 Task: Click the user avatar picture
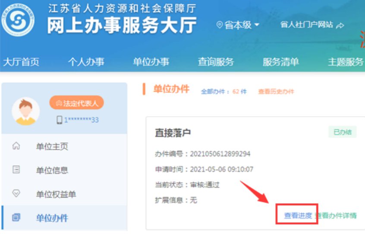click(x=26, y=111)
